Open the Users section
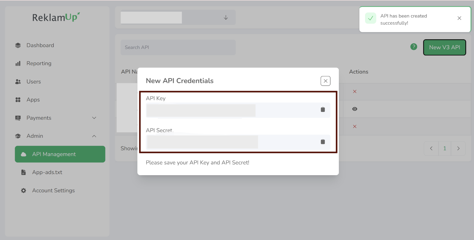This screenshot has width=474, height=240. coord(33,82)
